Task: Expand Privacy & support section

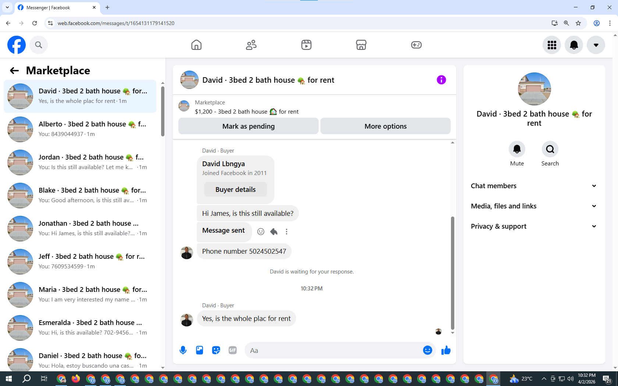Action: (x=534, y=226)
